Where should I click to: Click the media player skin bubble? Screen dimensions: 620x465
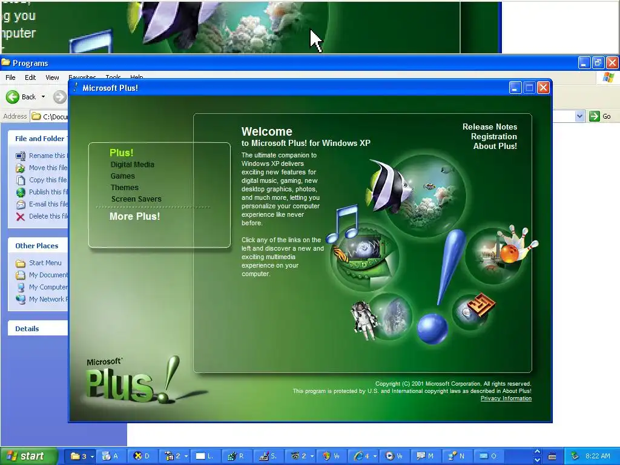pyautogui.click(x=364, y=257)
